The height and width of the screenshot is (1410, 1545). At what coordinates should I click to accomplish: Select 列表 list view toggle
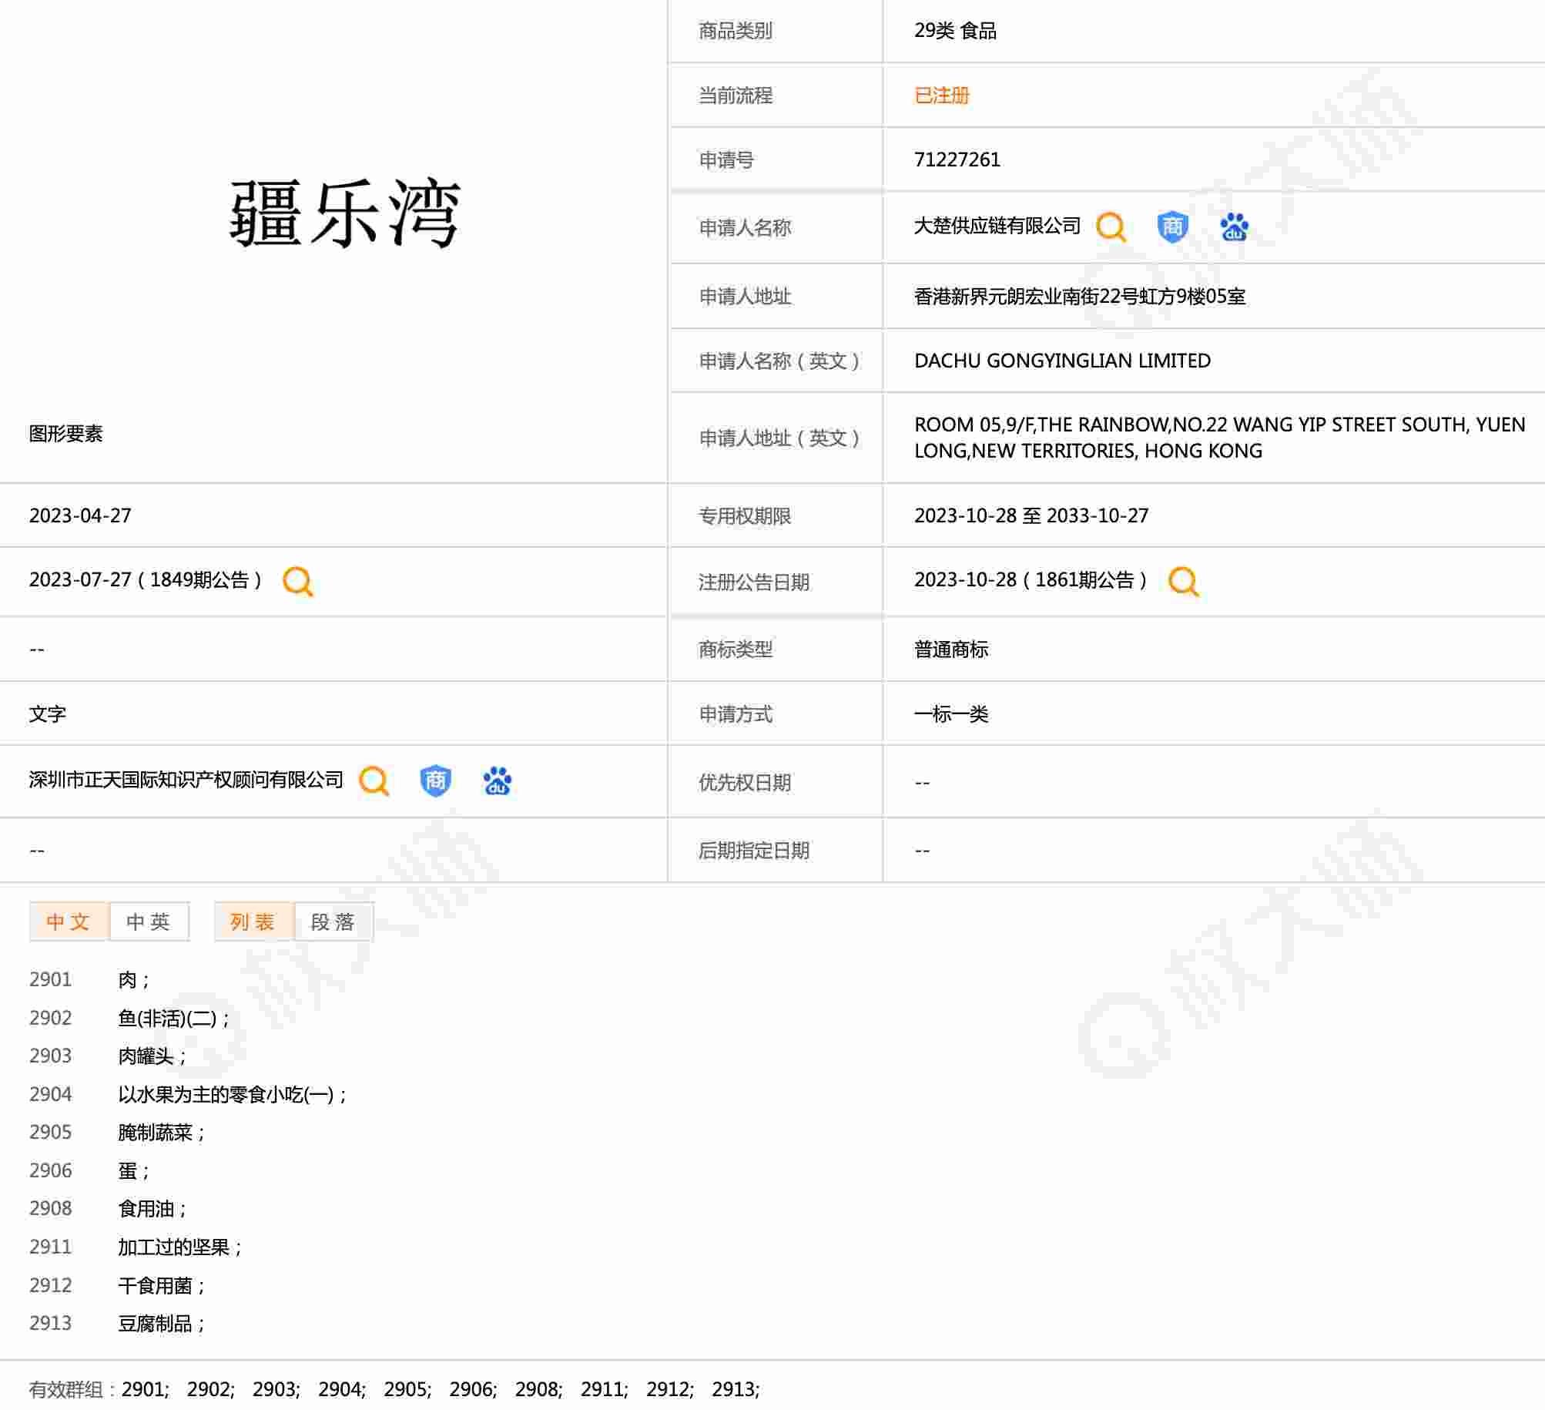[253, 922]
